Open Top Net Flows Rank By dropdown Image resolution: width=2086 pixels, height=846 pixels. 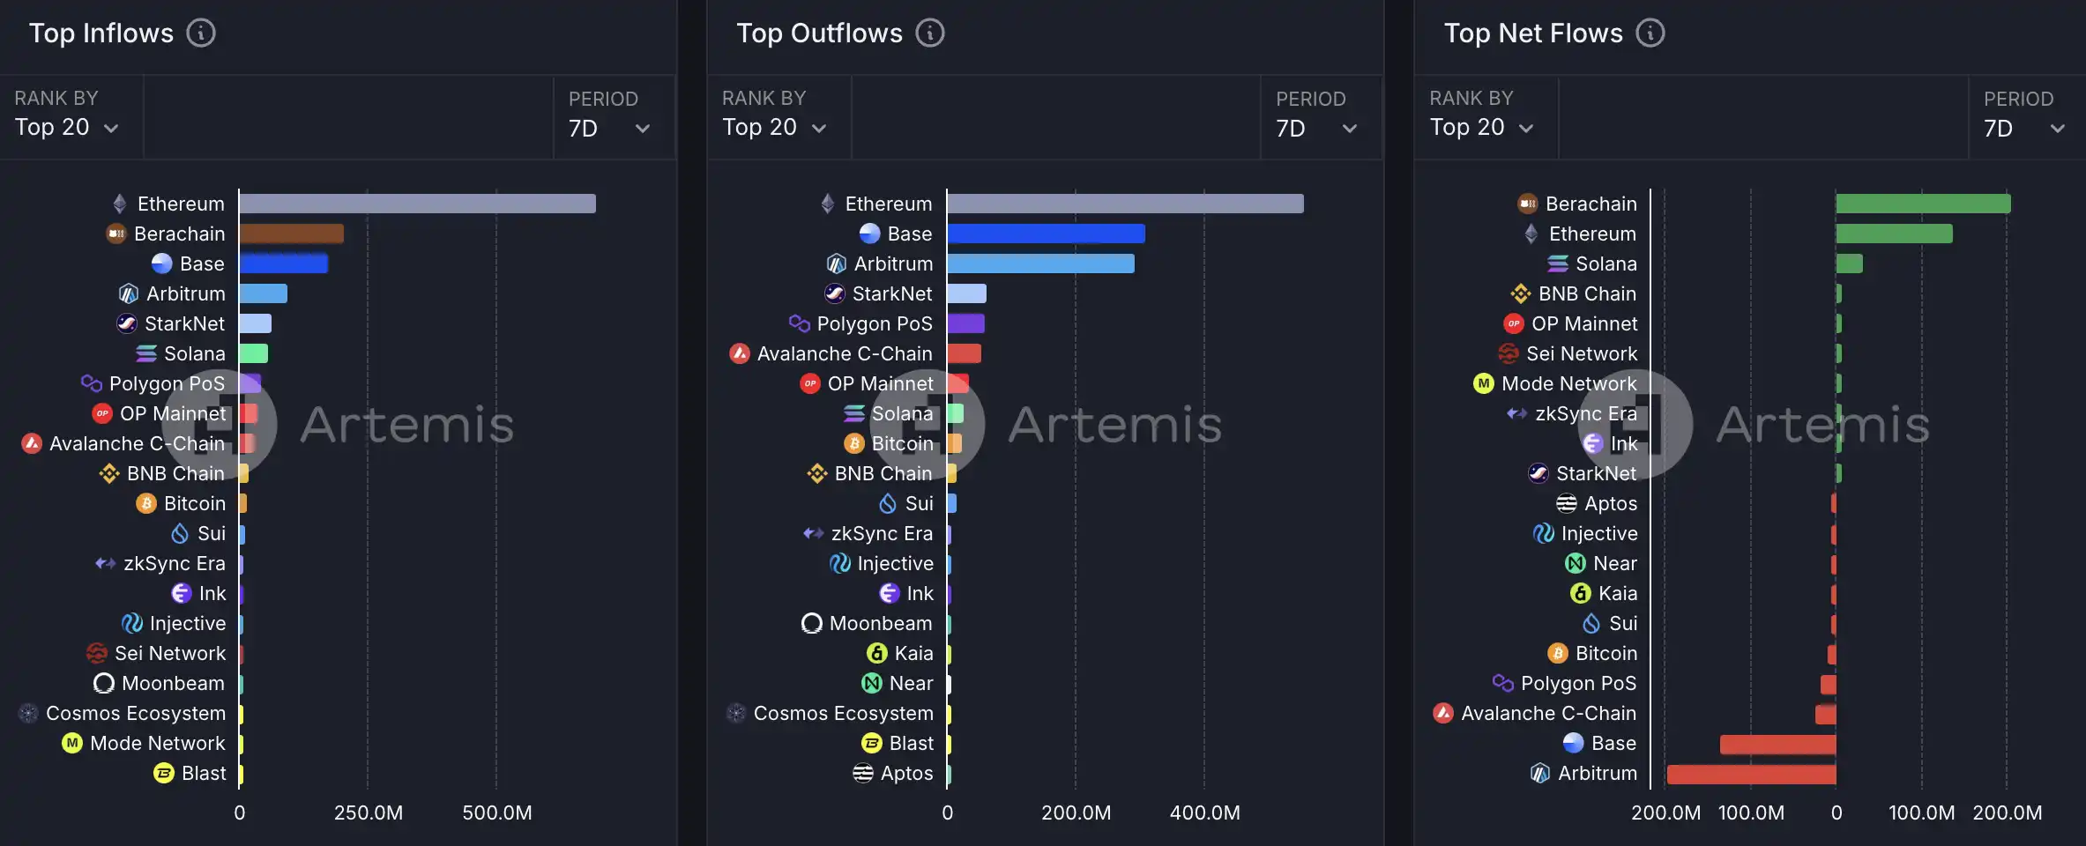[1481, 128]
